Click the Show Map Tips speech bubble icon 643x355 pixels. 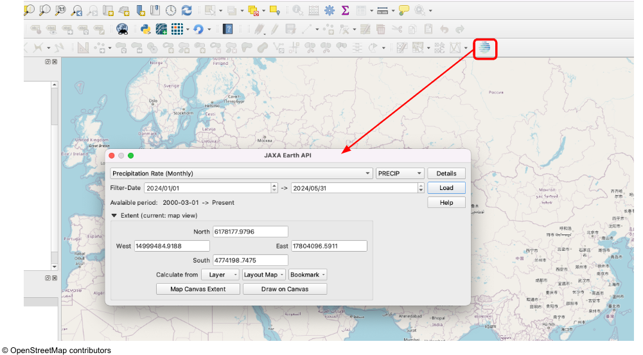point(403,10)
